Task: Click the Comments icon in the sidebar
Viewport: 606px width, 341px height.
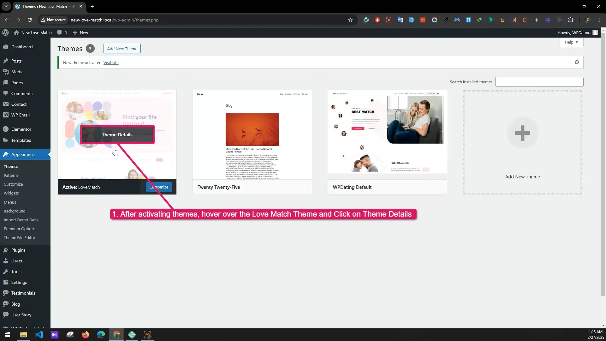Action: pyautogui.click(x=6, y=93)
